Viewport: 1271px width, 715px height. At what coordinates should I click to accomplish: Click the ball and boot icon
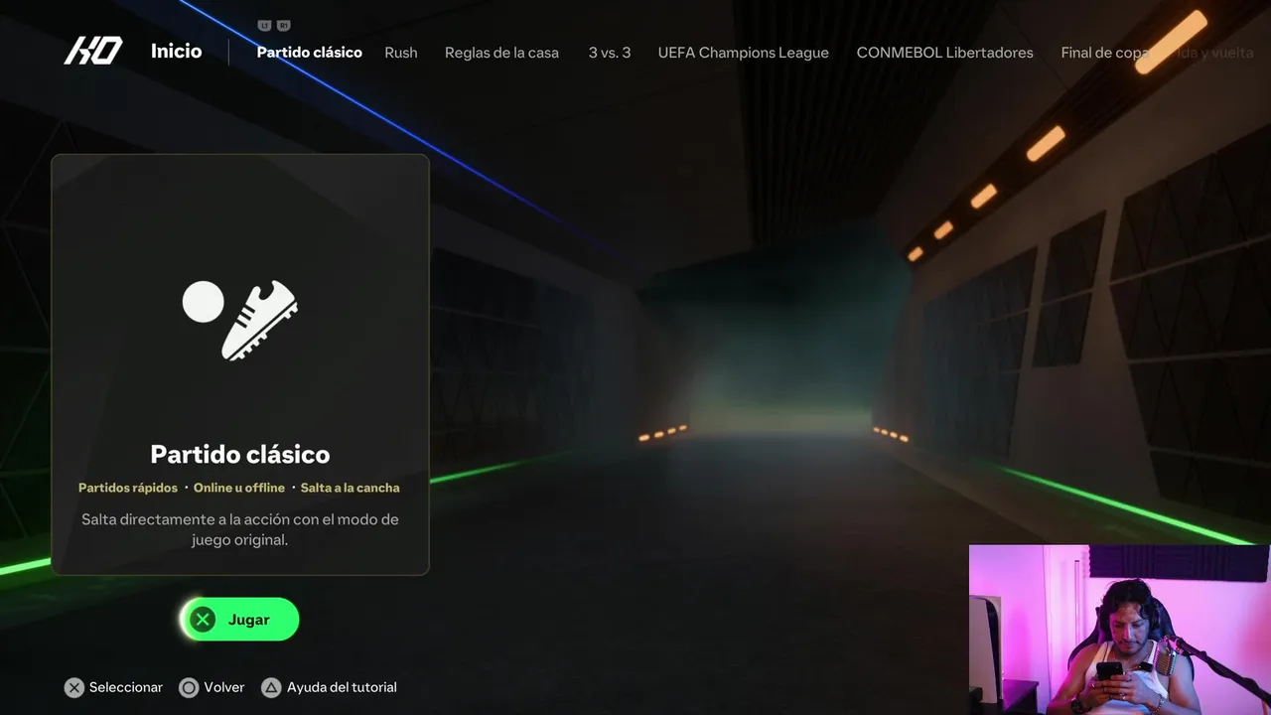click(x=240, y=319)
